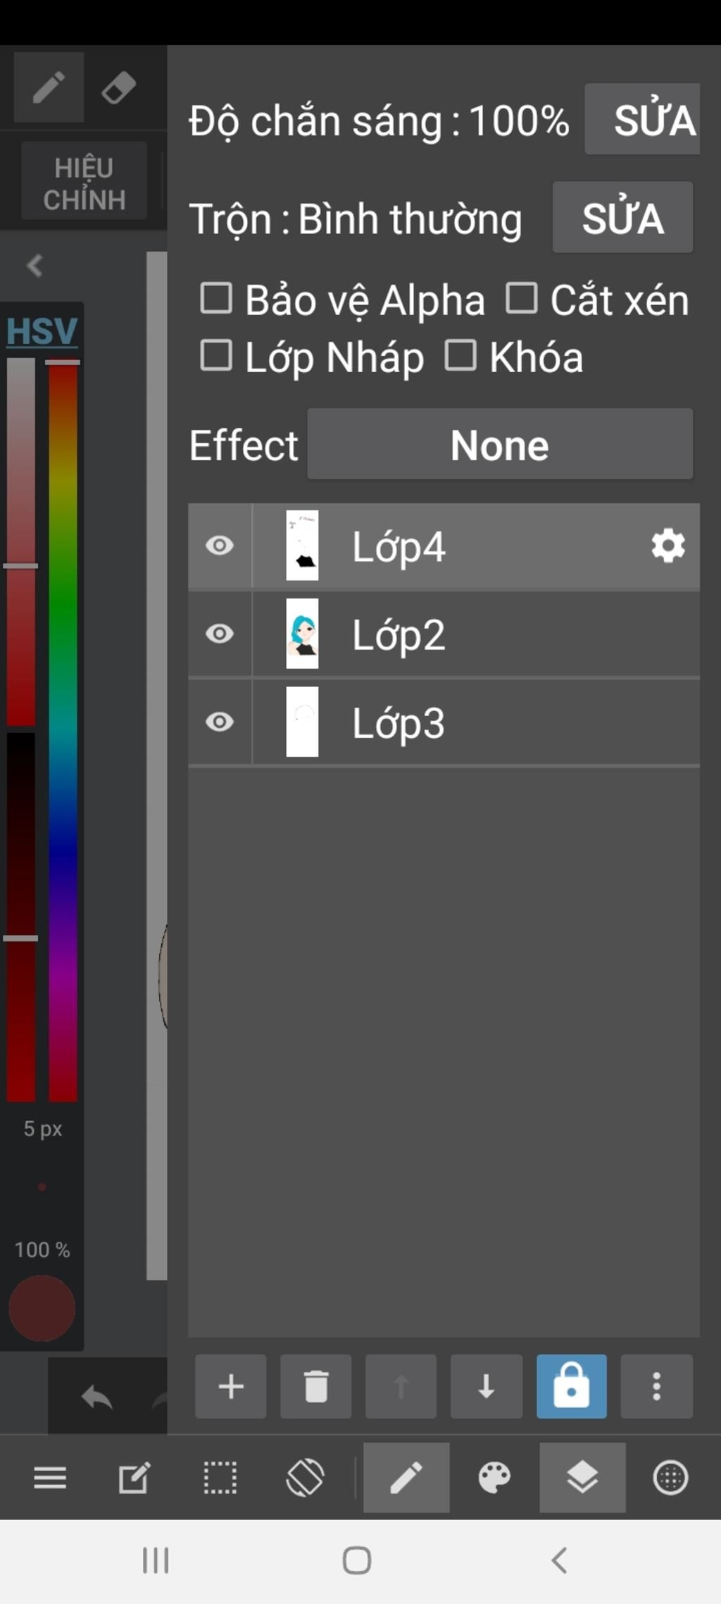The width and height of the screenshot is (721, 1604).
Task: Switch to the HSV color tab
Action: click(42, 331)
